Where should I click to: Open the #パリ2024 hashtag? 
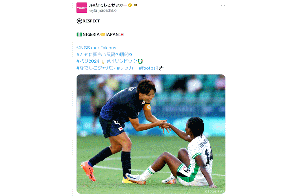[x=88, y=61]
